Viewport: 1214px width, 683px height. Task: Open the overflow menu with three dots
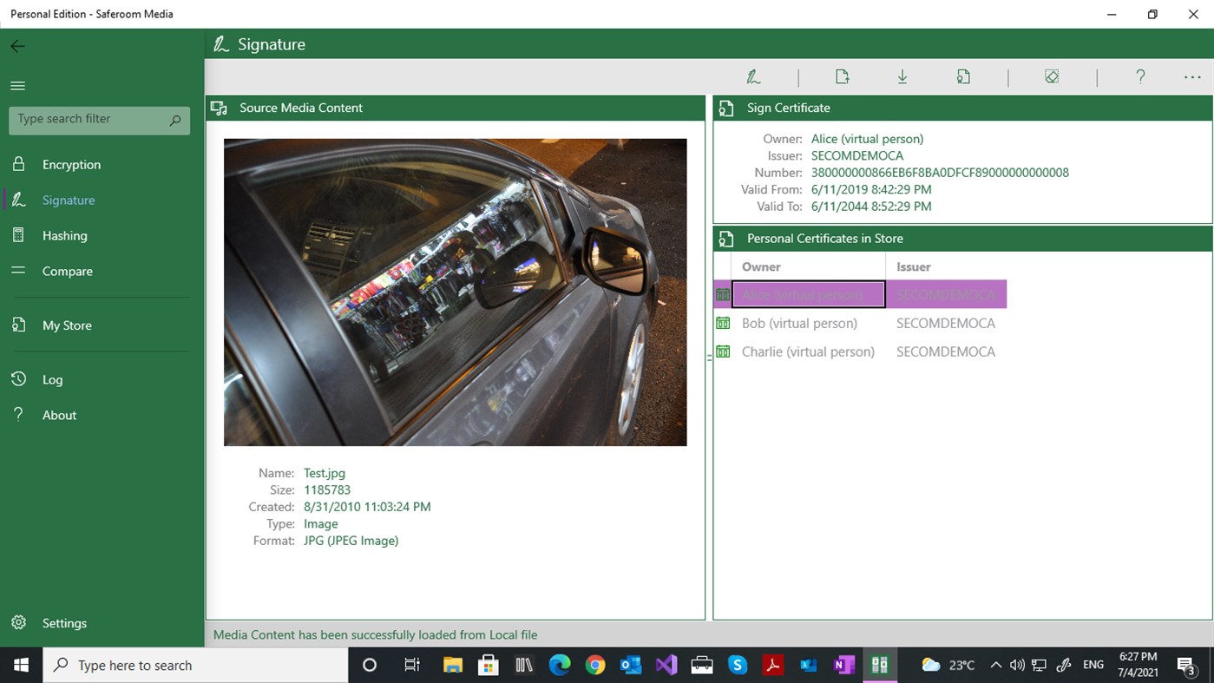coord(1191,76)
